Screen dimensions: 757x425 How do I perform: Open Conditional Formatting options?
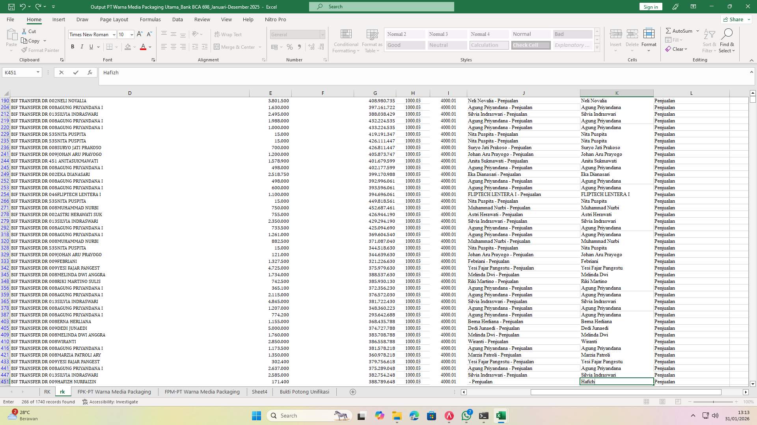pos(346,41)
